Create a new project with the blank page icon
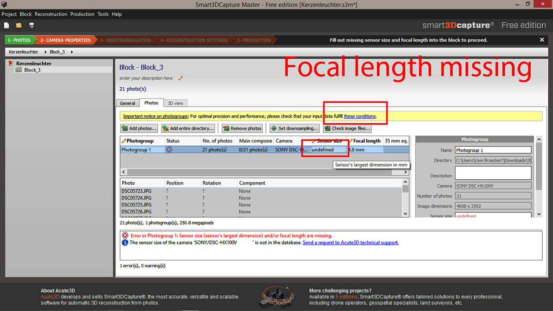This screenshot has height=311, width=553. [x=6, y=25]
